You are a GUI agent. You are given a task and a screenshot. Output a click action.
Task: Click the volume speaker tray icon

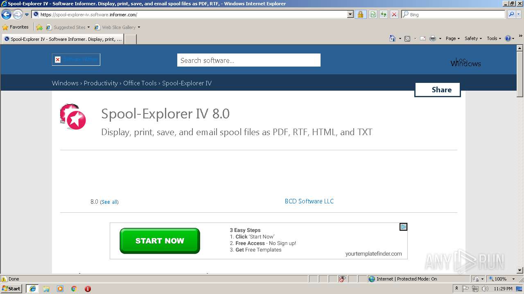pyautogui.click(x=485, y=289)
